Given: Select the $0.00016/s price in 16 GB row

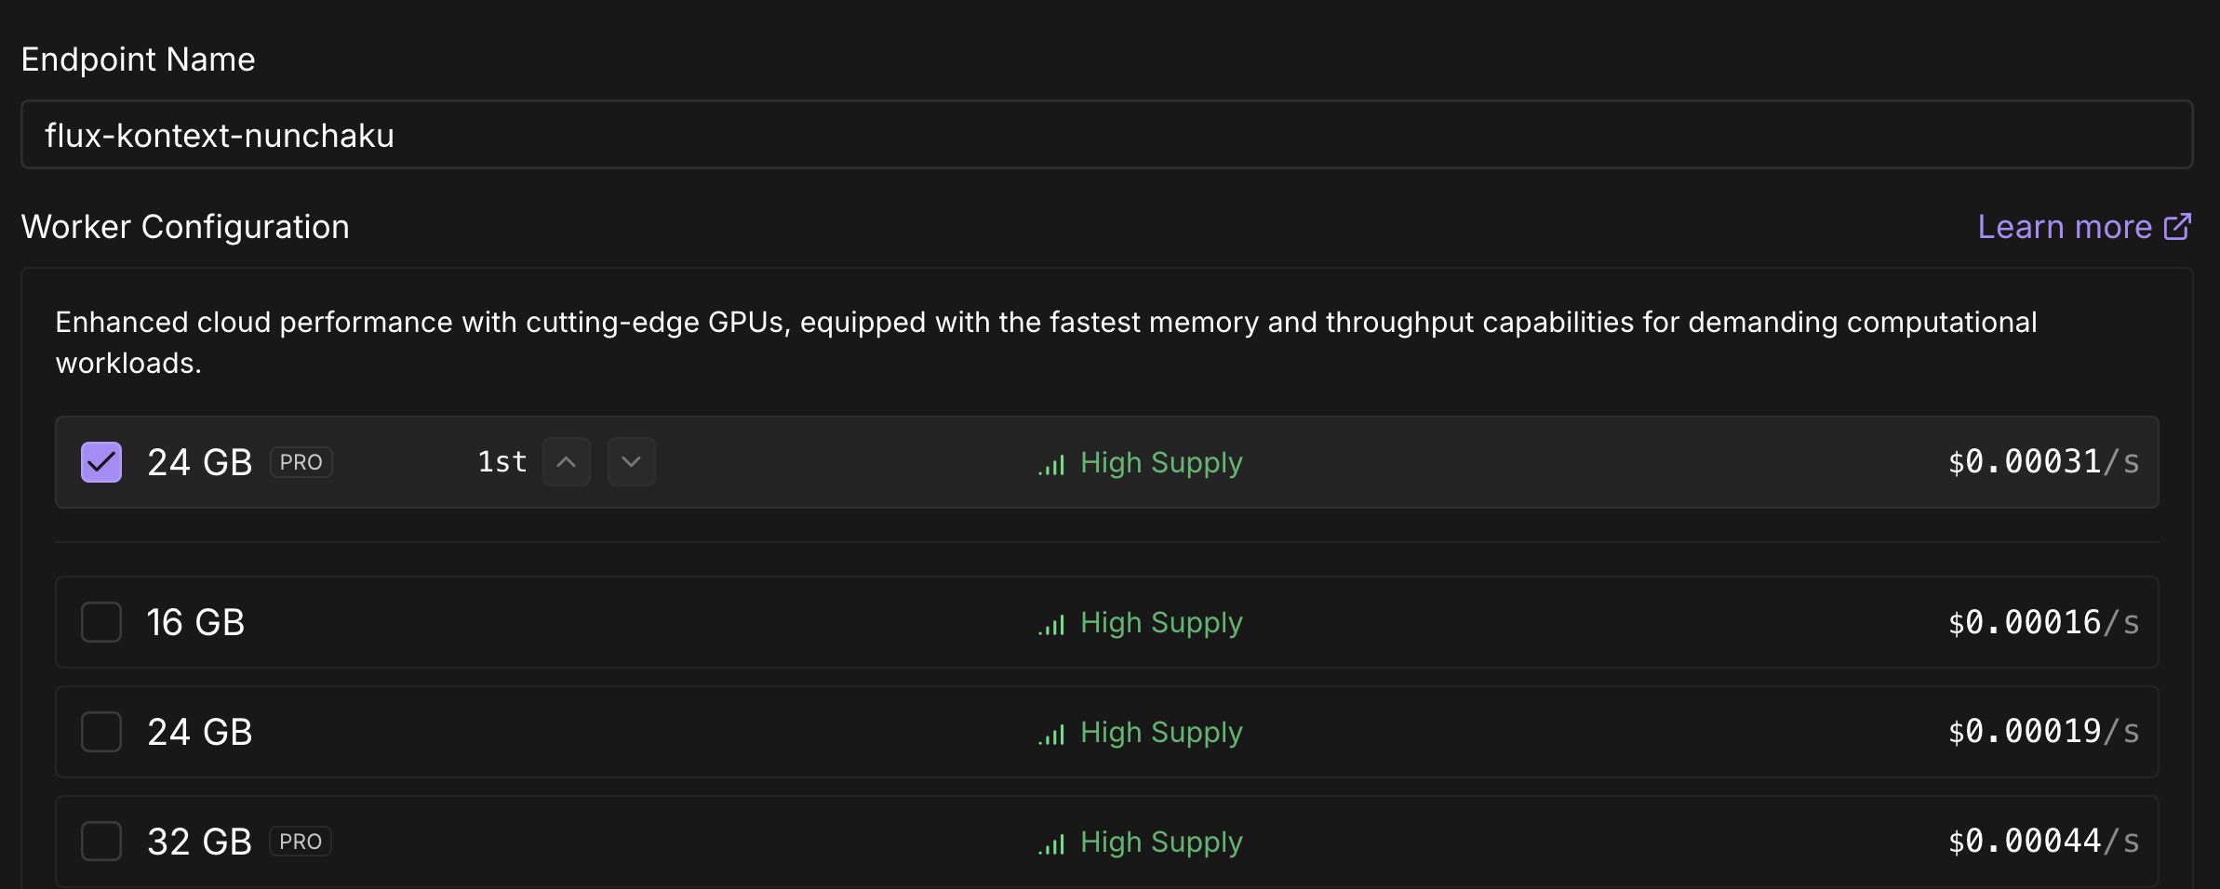Looking at the screenshot, I should coord(2043,622).
